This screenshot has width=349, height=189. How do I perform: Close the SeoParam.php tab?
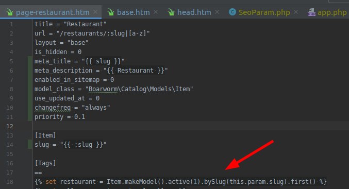pos(296,12)
